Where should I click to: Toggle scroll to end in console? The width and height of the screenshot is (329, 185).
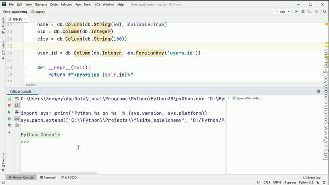click(17, 105)
